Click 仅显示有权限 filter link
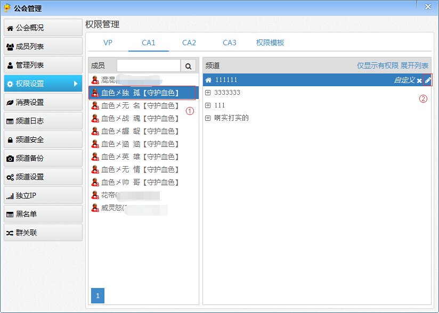The width and height of the screenshot is (439, 313). pyautogui.click(x=377, y=65)
